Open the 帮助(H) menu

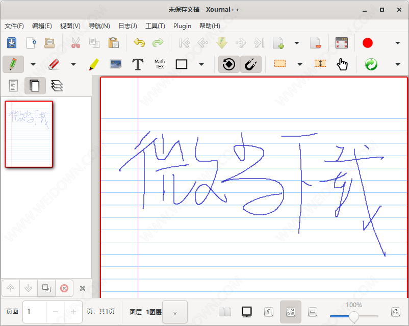click(210, 26)
